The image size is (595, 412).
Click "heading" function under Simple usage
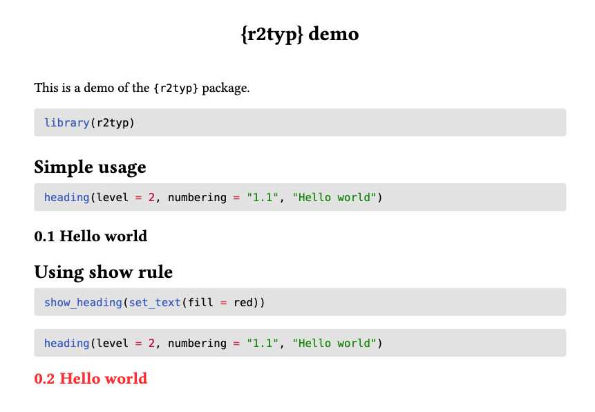(x=66, y=198)
